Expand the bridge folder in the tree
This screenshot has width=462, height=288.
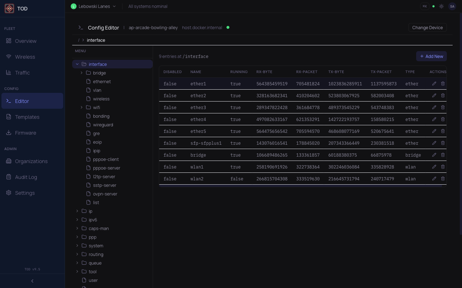click(82, 73)
